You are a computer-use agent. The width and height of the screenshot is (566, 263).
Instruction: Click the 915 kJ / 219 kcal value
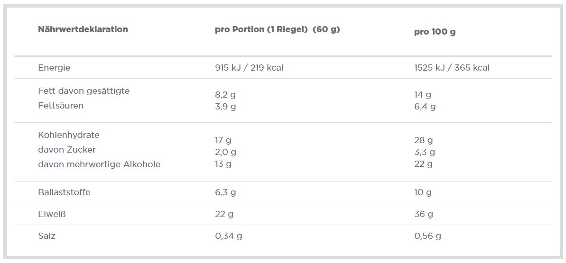[x=249, y=68]
